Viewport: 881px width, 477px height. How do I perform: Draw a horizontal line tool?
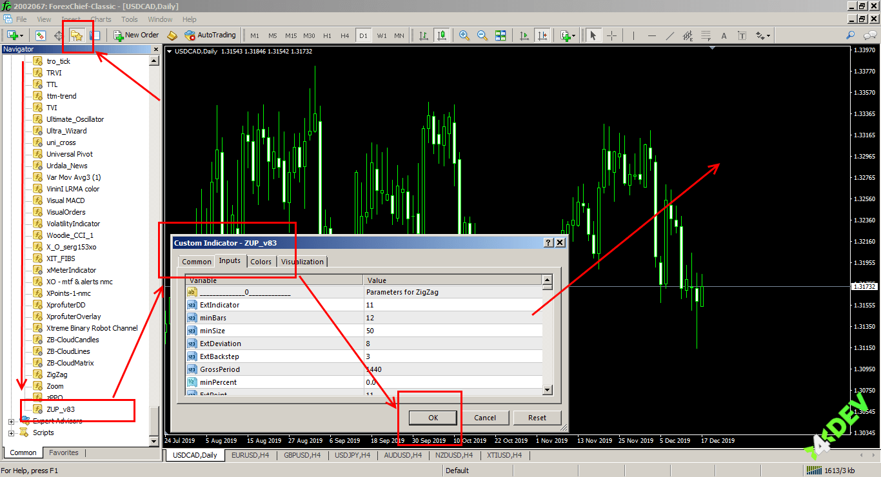click(x=652, y=35)
